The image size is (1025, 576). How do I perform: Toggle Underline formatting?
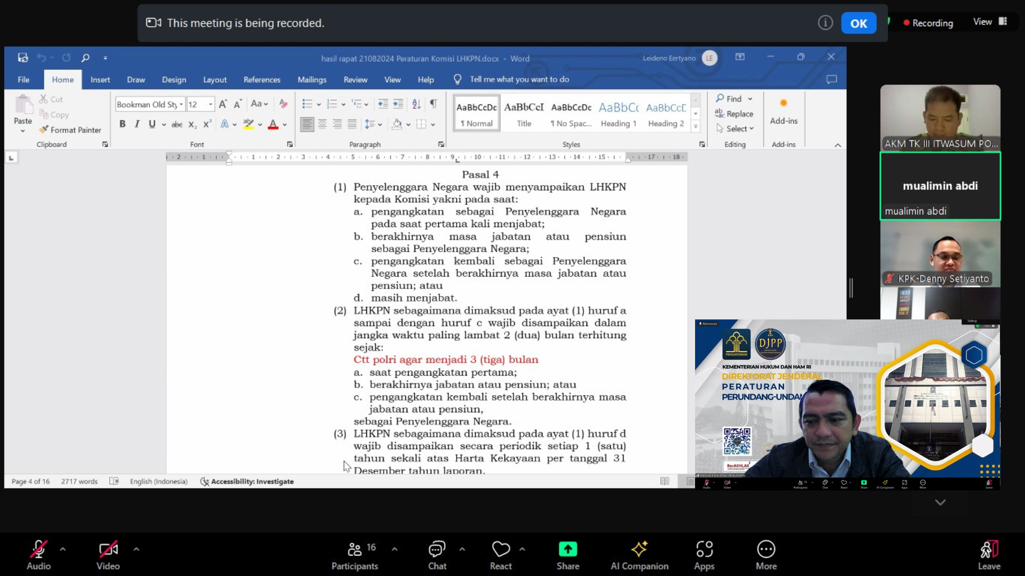point(152,124)
